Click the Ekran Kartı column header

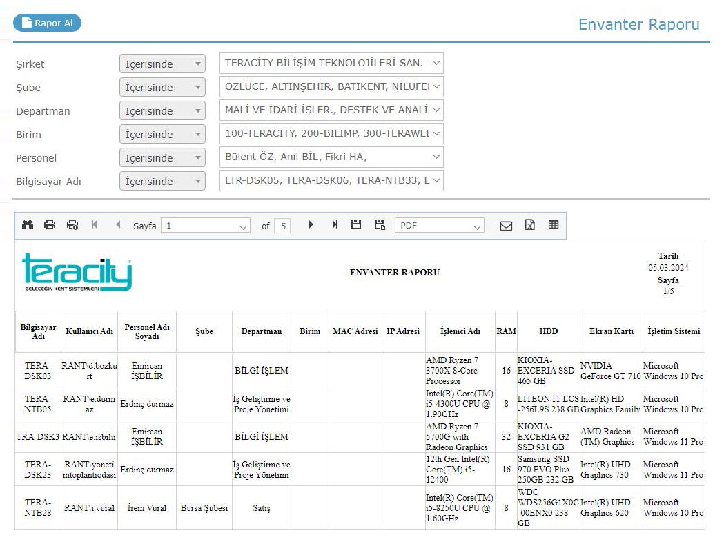(612, 332)
